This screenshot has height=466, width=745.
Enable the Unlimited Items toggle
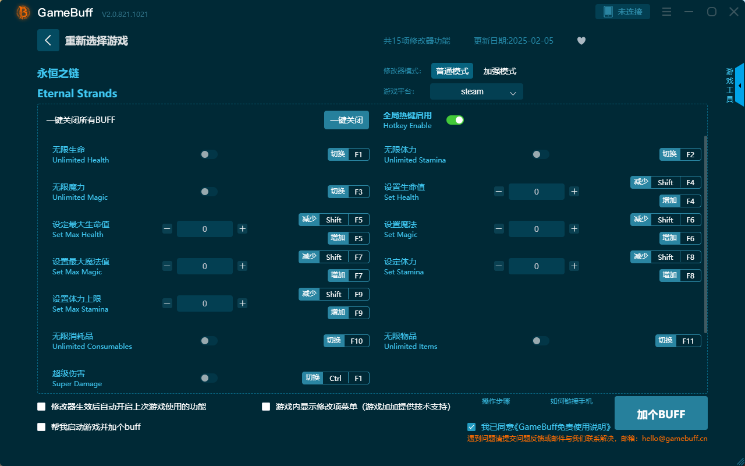pos(541,341)
